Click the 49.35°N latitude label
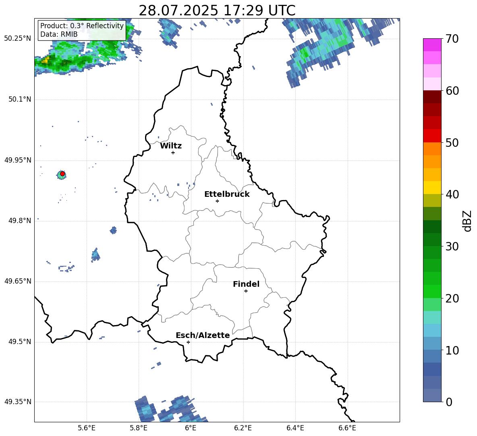477x436 pixels. click(x=18, y=402)
